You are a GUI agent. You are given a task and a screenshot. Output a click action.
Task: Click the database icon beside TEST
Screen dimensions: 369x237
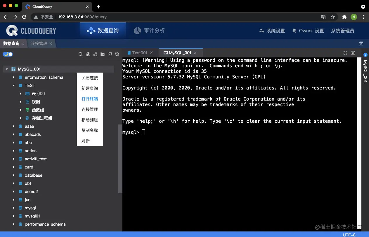pyautogui.click(x=20, y=85)
